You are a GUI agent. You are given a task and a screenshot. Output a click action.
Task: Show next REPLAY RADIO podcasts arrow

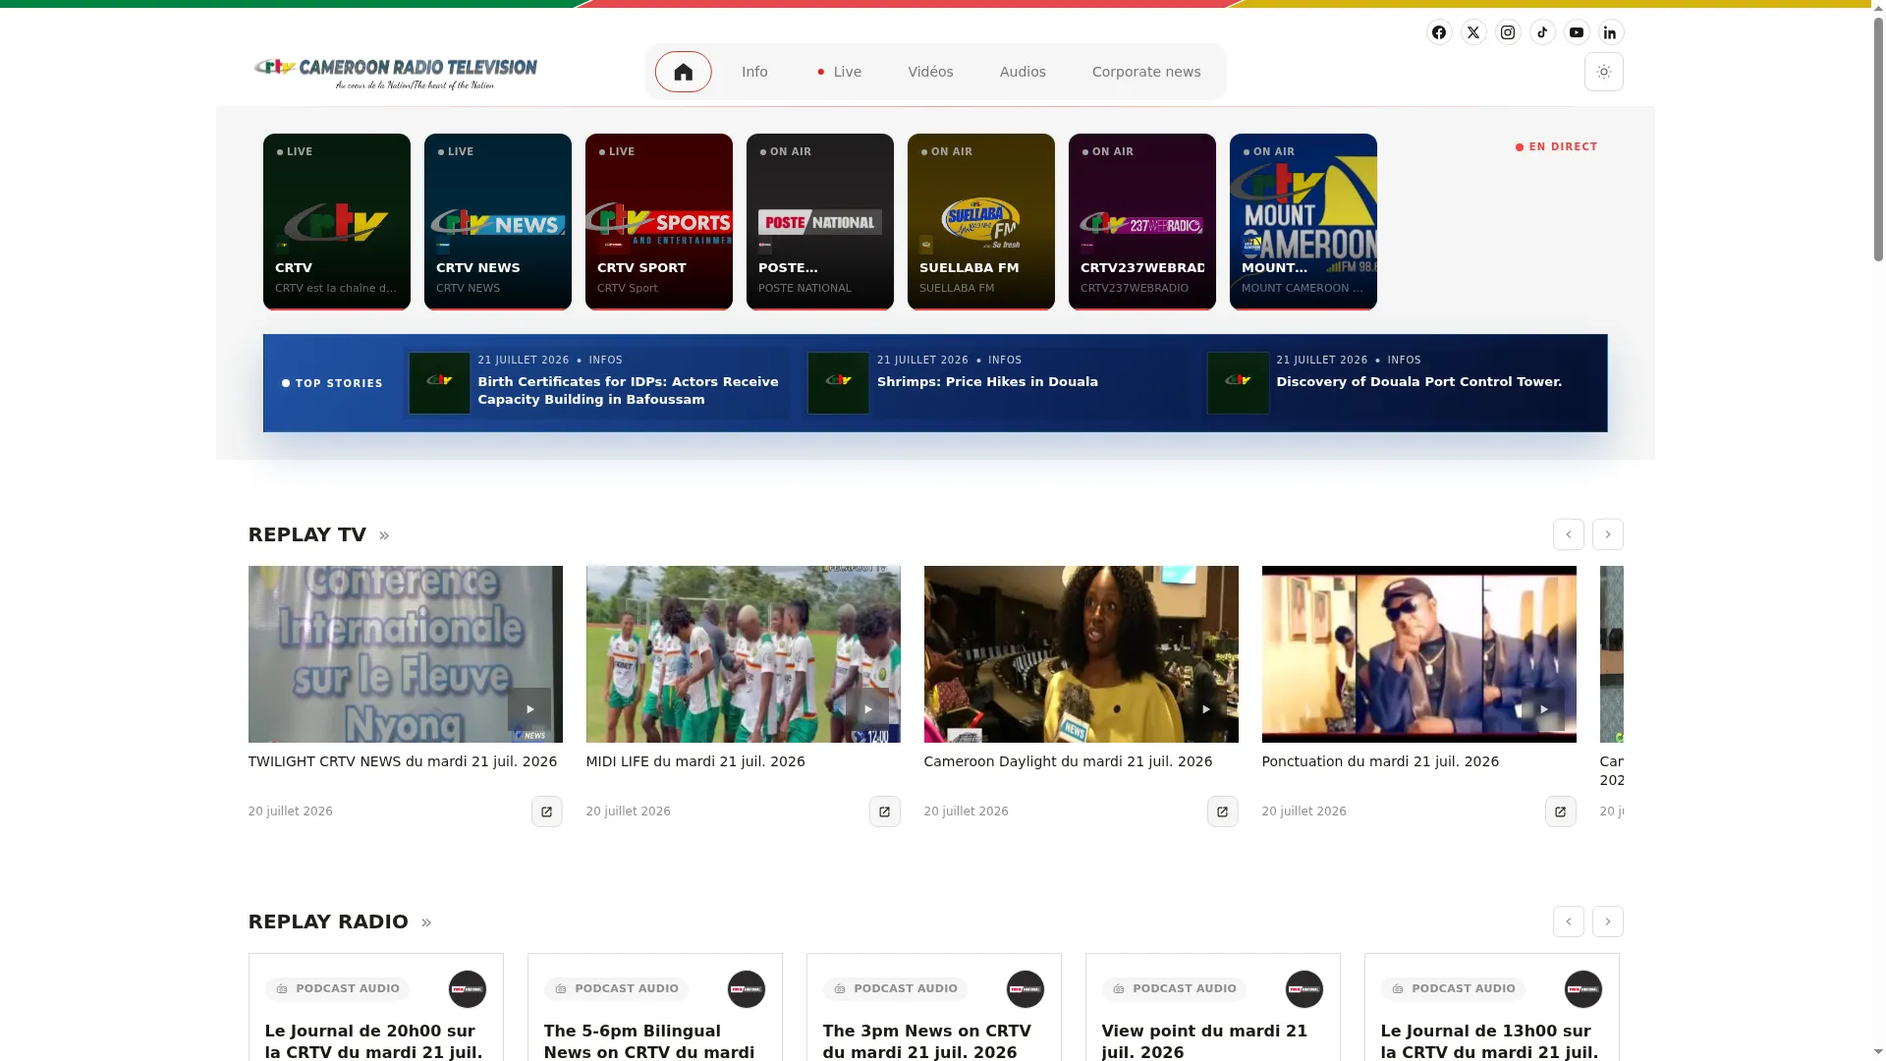click(1608, 921)
